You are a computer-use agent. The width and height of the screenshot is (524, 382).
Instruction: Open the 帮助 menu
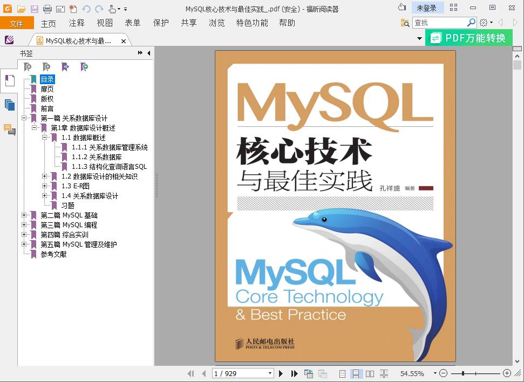tap(287, 23)
